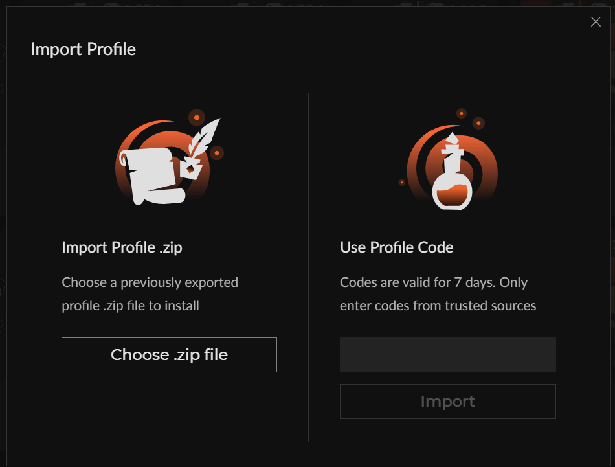Screen dimensions: 615x467
Task: Click the Import Profile .zip heading
Action: point(122,247)
